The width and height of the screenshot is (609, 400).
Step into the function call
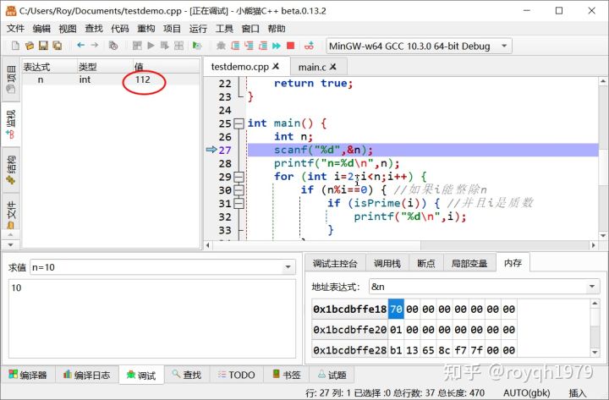click(x=249, y=46)
